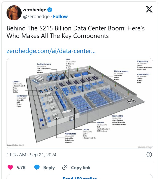159x179 pixels.
Task: Click the Servers label in diagram
Action: [100, 122]
